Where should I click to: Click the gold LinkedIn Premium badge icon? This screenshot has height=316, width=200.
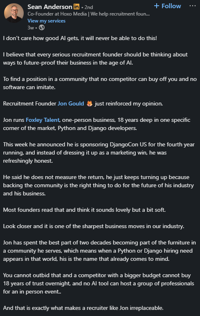pos(76,7)
